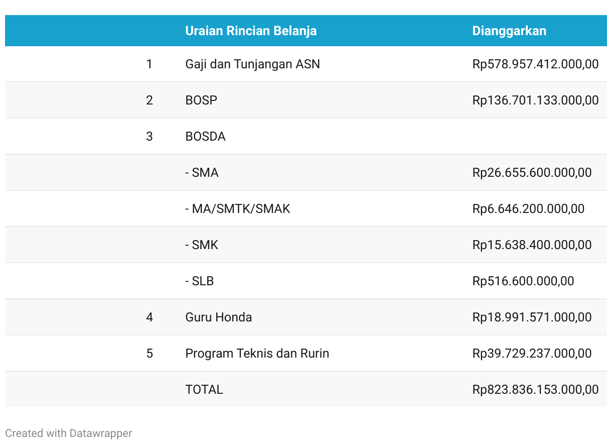612x445 pixels.
Task: Select the "- SLB" sub-item
Action: (199, 281)
